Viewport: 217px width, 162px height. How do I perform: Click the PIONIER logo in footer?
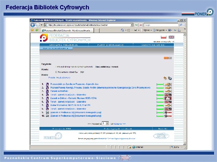tap(53, 136)
